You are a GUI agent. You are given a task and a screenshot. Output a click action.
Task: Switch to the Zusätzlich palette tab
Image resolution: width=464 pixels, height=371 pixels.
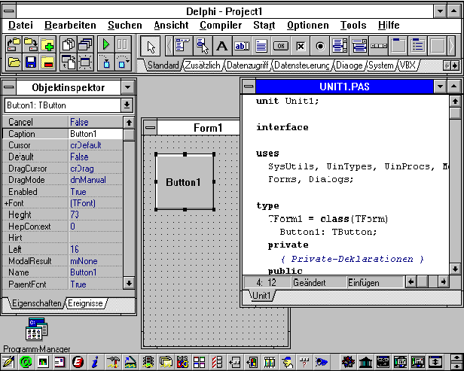(x=203, y=65)
